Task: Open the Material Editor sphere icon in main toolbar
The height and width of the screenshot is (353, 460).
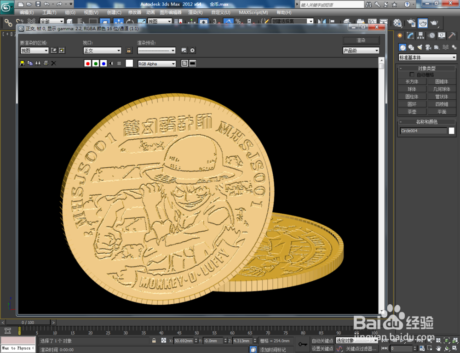Action: click(x=397, y=23)
